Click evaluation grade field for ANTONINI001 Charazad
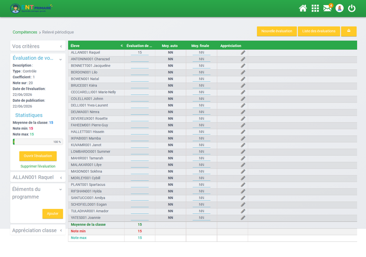 coord(140,59)
